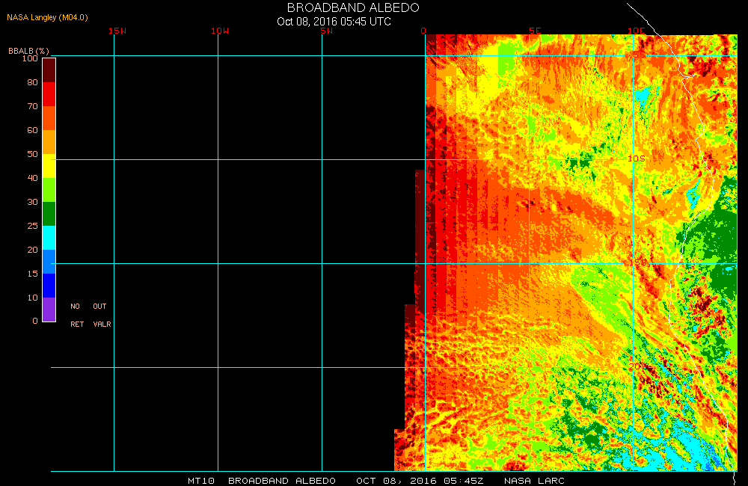Click the 5W longitude label
The width and height of the screenshot is (748, 486).
click(325, 31)
